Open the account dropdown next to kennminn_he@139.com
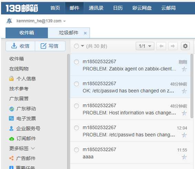The height and width of the screenshot is (169, 195). (64, 21)
